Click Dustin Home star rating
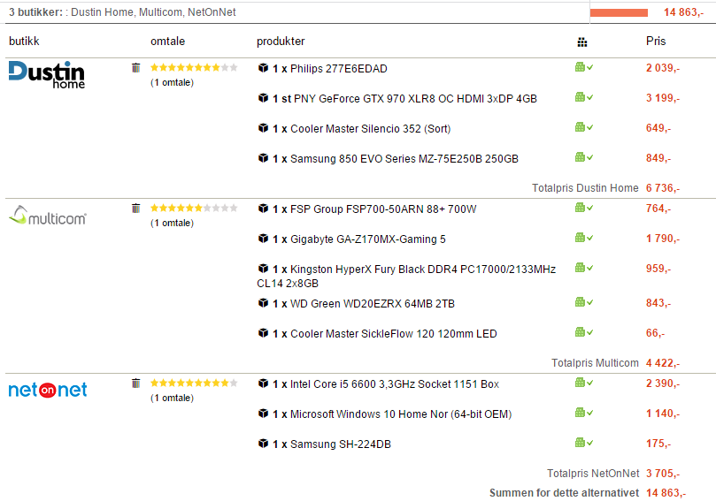This screenshot has height=501, width=716. tap(194, 68)
